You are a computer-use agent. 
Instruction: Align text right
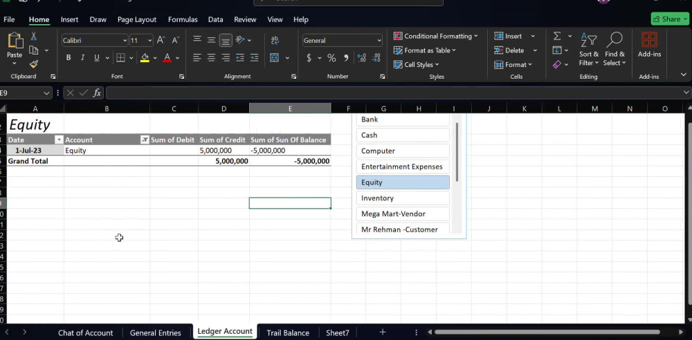tap(226, 58)
